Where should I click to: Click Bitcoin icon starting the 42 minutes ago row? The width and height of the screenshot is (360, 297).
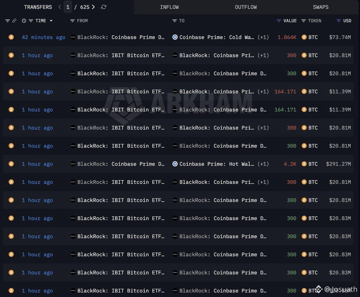pos(11,37)
